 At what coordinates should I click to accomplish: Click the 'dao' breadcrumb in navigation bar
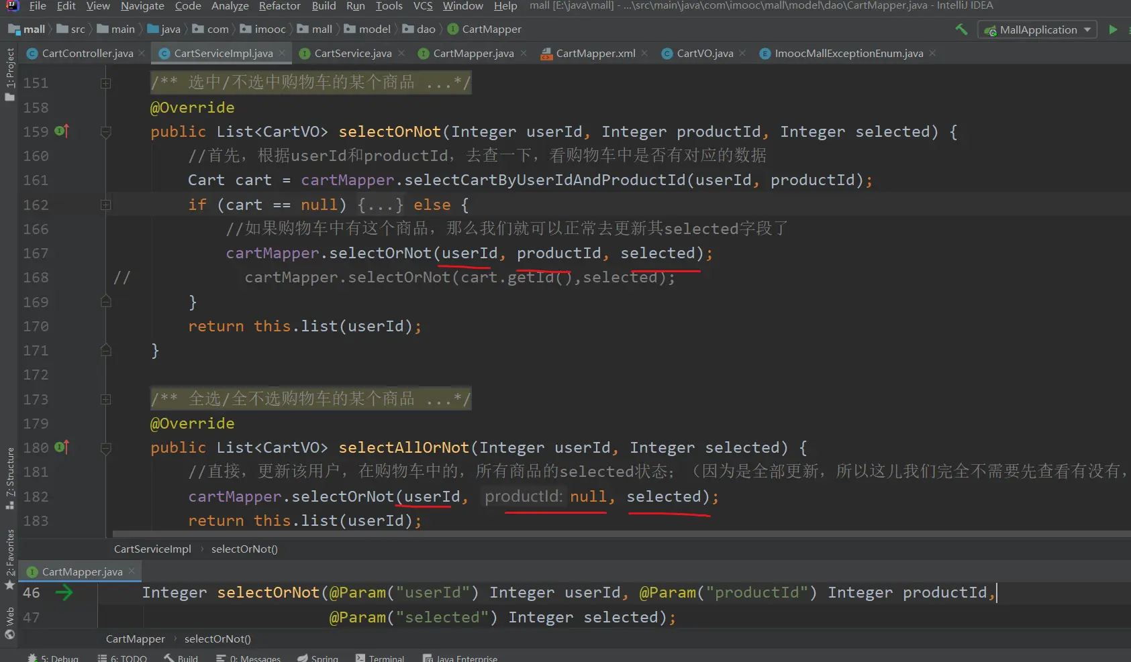426,30
